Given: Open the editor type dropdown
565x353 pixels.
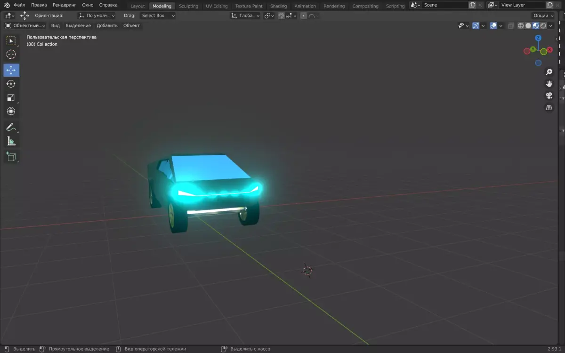Looking at the screenshot, I should pyautogui.click(x=9, y=16).
